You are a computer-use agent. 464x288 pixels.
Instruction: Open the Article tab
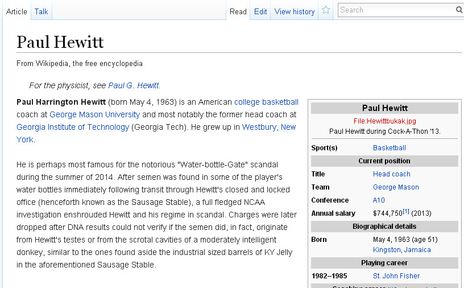pos(16,11)
